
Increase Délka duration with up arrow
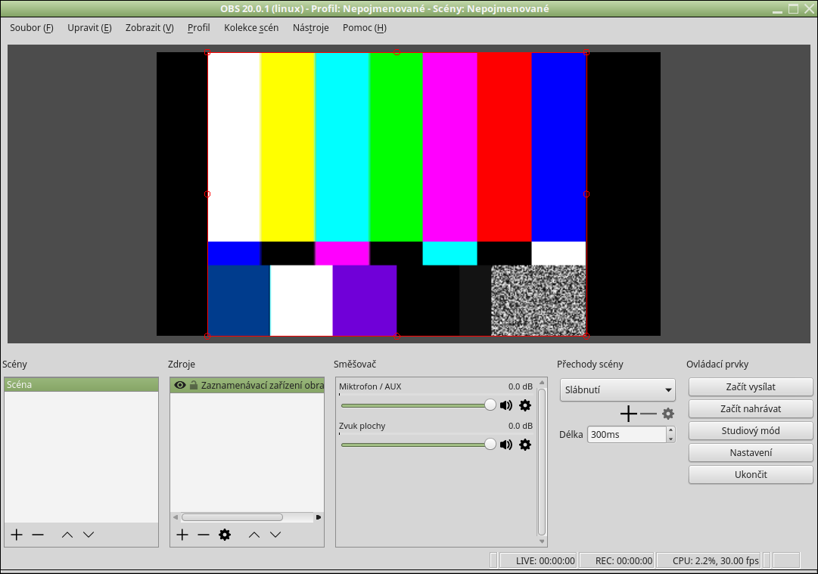pyautogui.click(x=671, y=430)
